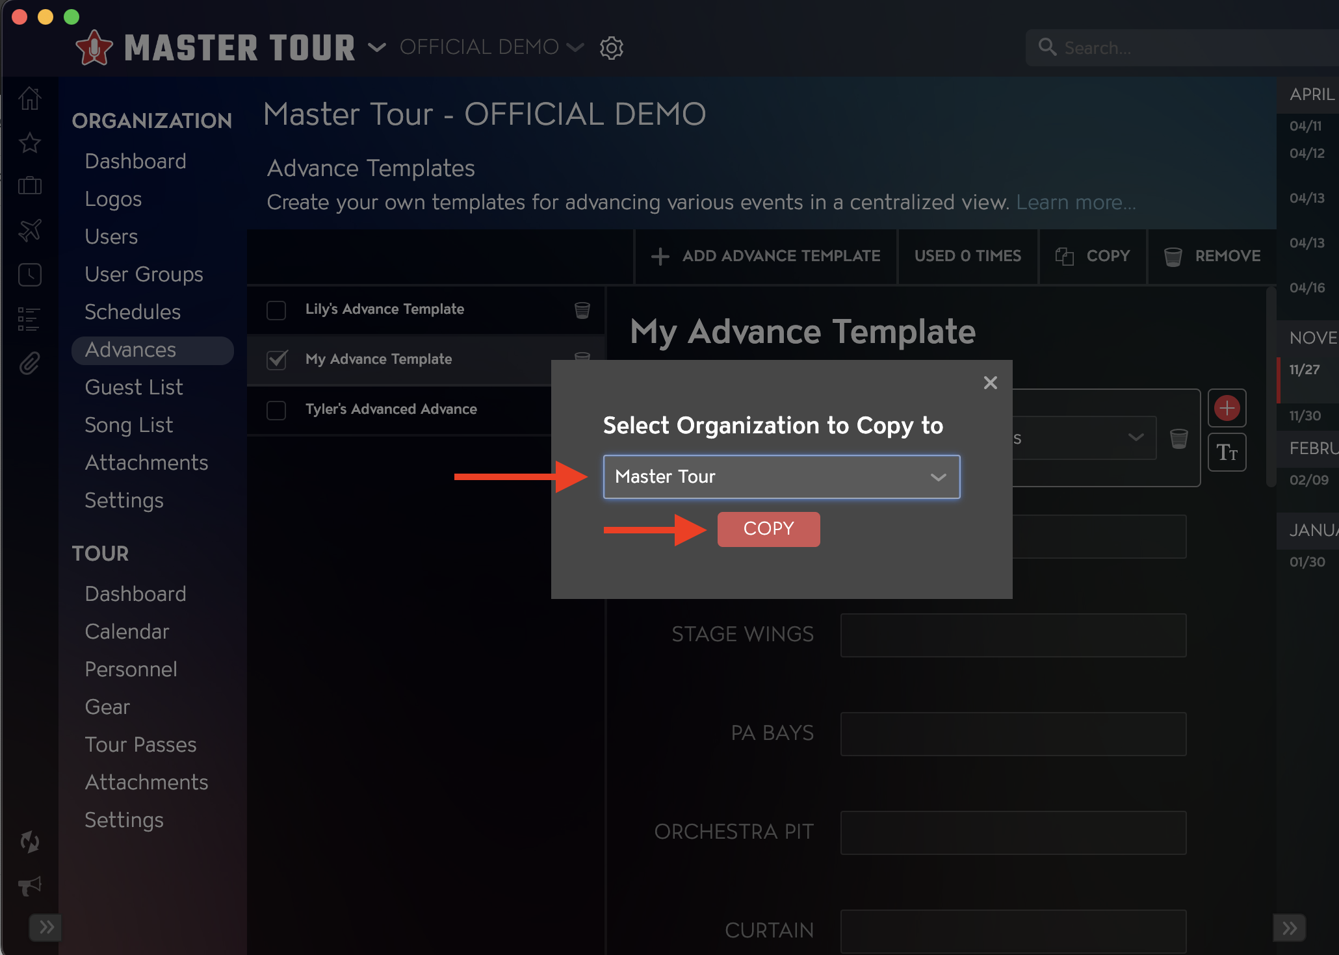
Task: Click the template editor vertical scrollbar
Action: tap(1271, 387)
